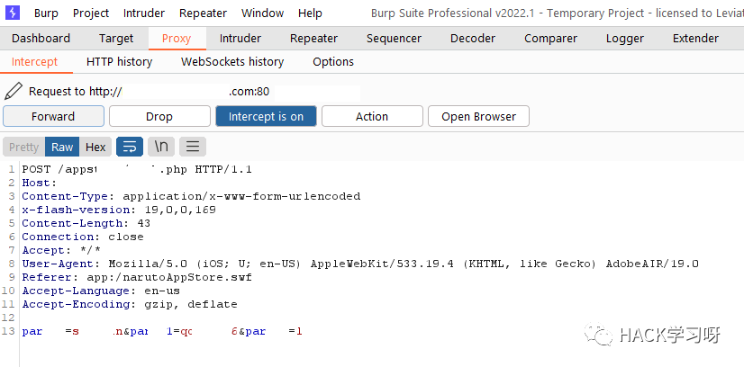This screenshot has height=367, width=744.
Task: Open the Window menu
Action: [x=262, y=13]
